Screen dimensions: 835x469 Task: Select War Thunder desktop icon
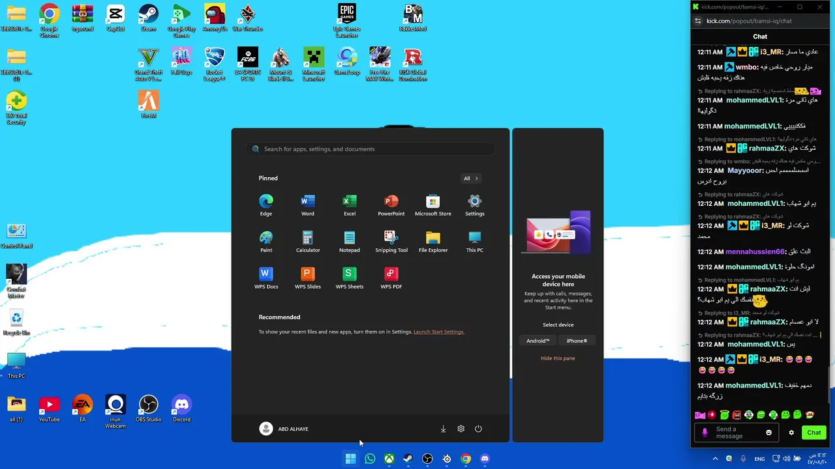pyautogui.click(x=248, y=18)
